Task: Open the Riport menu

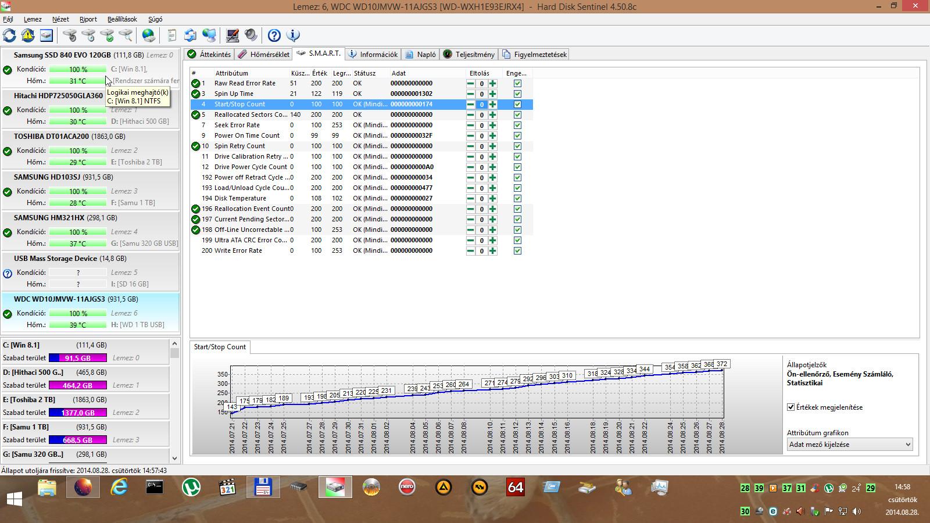Action: tap(88, 19)
